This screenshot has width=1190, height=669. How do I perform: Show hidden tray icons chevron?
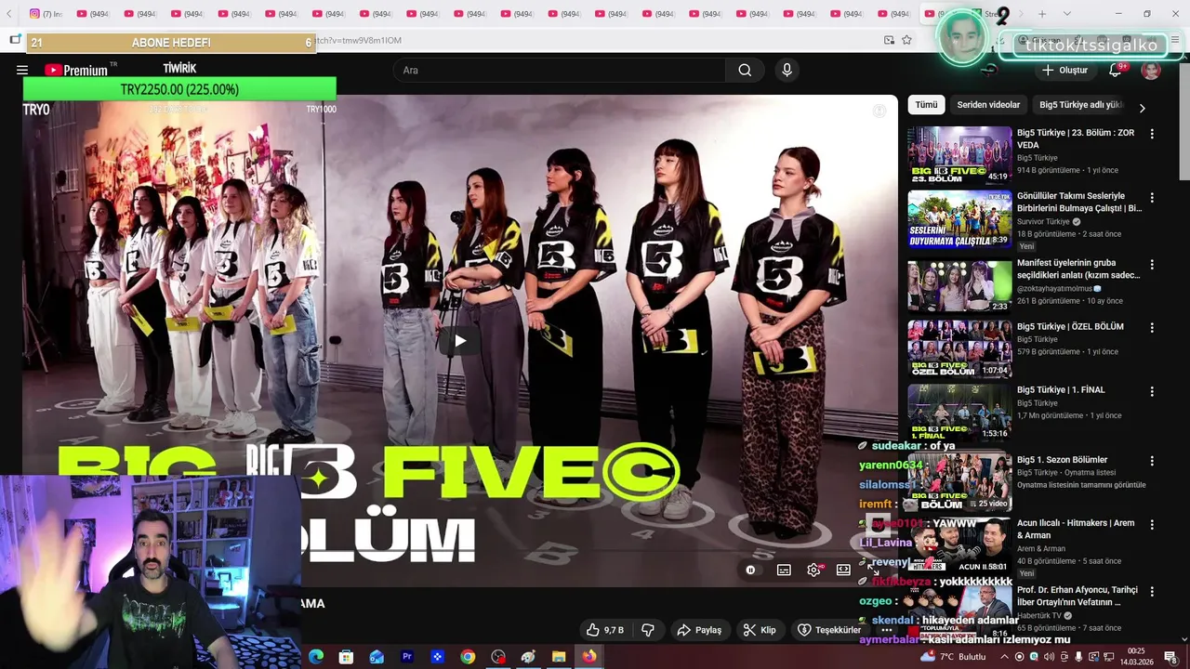pos(1005,657)
